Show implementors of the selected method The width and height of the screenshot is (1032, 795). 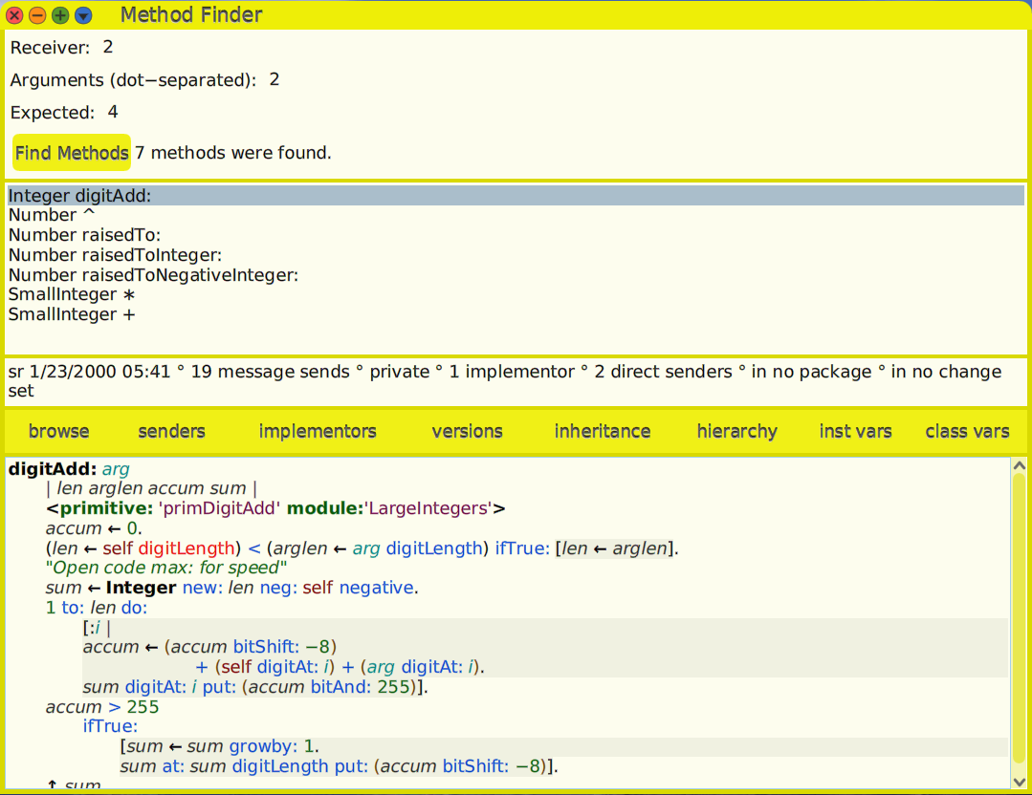(x=317, y=431)
